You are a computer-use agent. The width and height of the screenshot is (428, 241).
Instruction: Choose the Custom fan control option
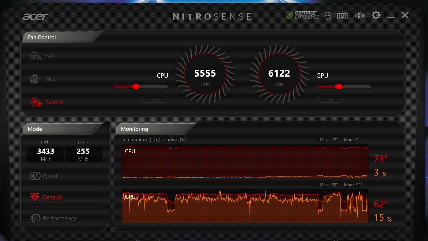coord(54,102)
